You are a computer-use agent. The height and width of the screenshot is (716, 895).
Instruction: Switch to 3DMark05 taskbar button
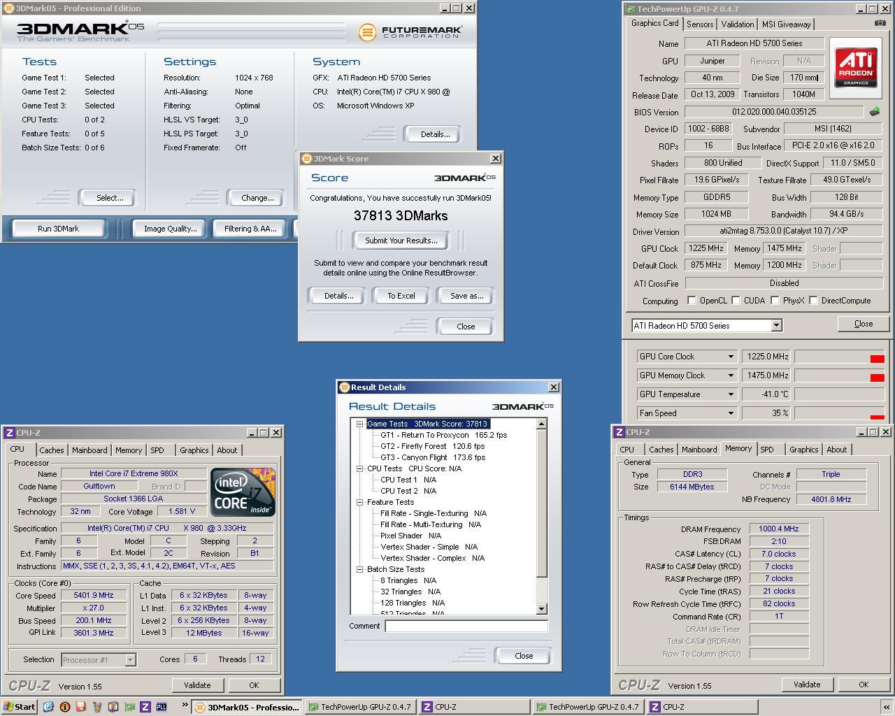pyautogui.click(x=247, y=707)
